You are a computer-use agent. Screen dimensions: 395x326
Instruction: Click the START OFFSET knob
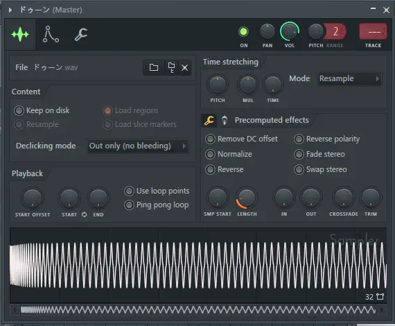click(x=33, y=198)
